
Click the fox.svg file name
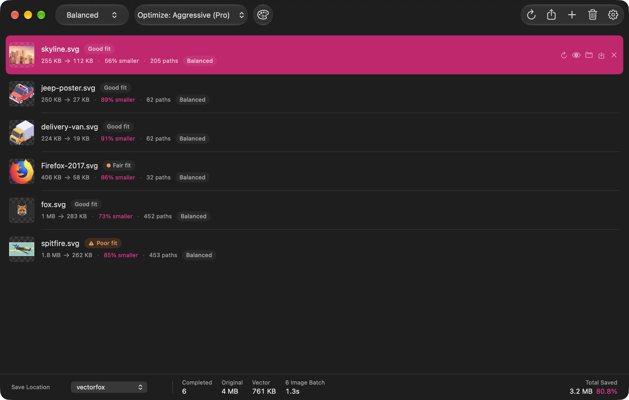point(53,205)
